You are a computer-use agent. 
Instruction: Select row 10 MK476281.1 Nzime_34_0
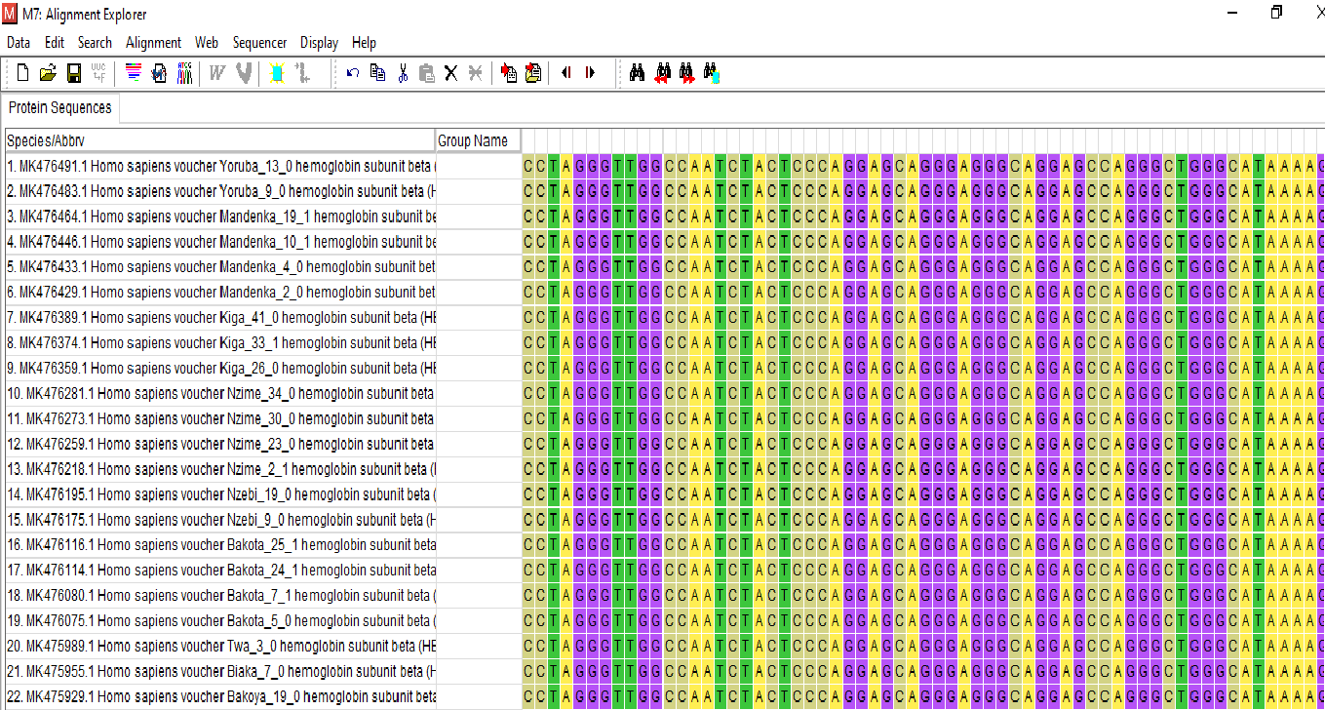pos(220,393)
